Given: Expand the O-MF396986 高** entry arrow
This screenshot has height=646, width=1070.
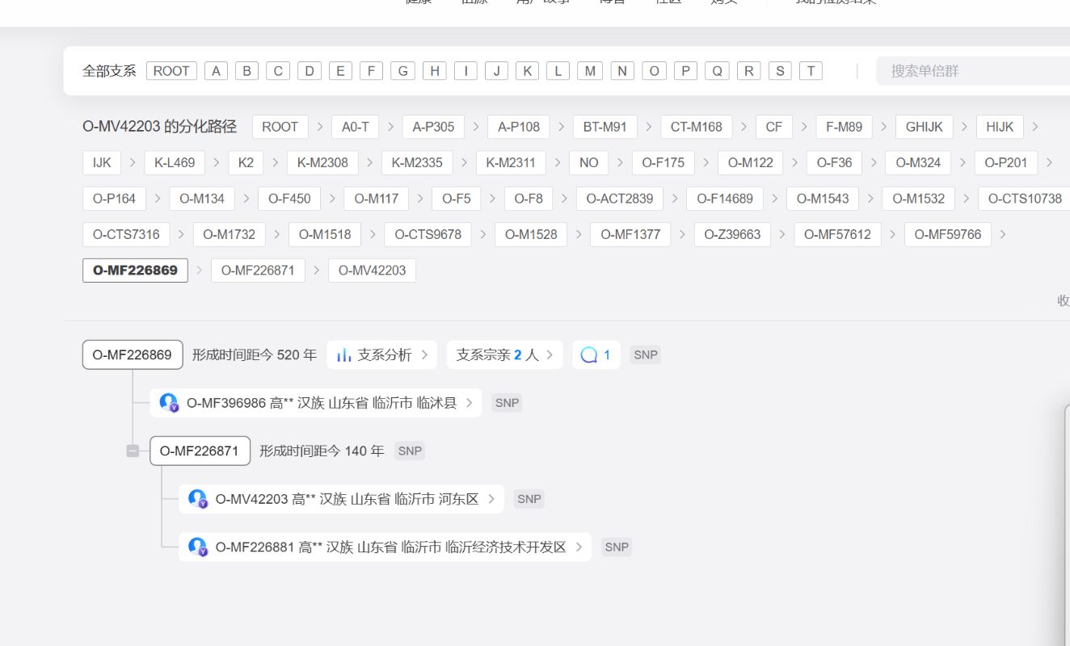Looking at the screenshot, I should tap(470, 403).
